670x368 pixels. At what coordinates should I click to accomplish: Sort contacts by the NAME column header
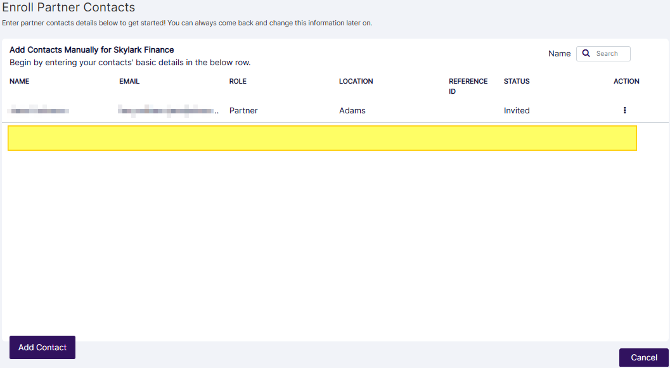pyautogui.click(x=19, y=81)
